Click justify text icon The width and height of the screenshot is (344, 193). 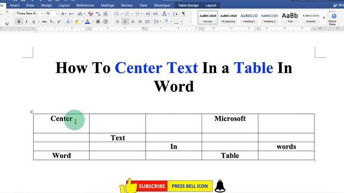click(140, 21)
